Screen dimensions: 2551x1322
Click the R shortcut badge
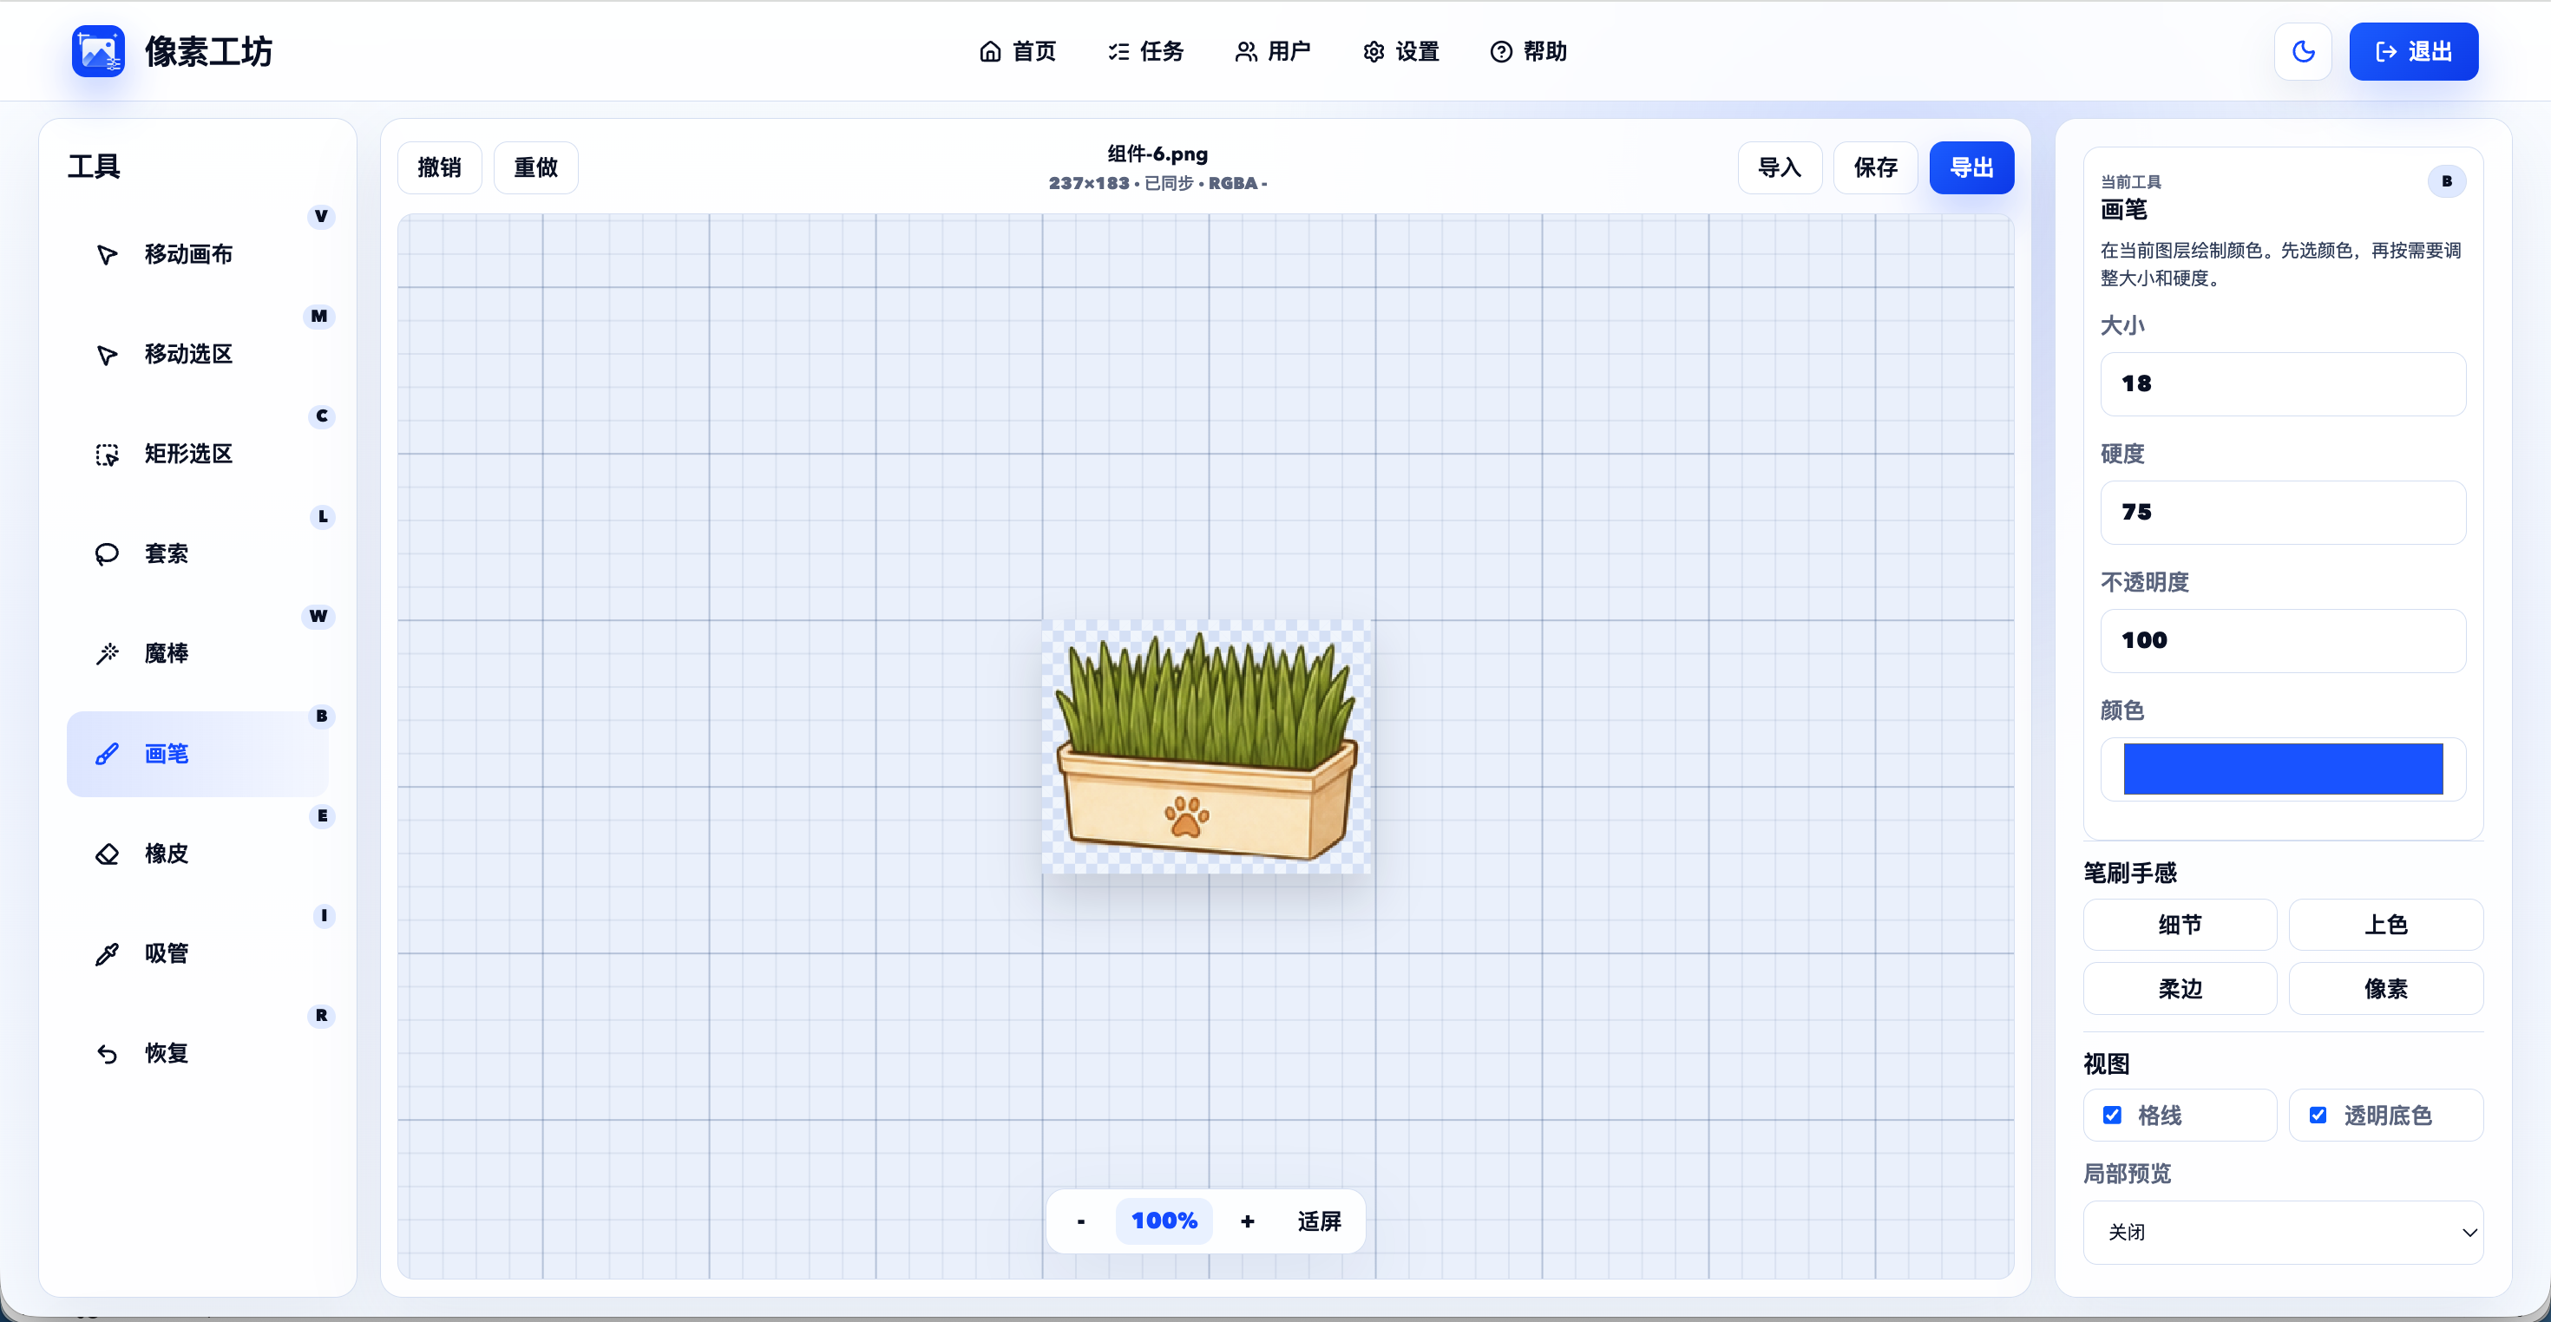pyautogui.click(x=322, y=1015)
